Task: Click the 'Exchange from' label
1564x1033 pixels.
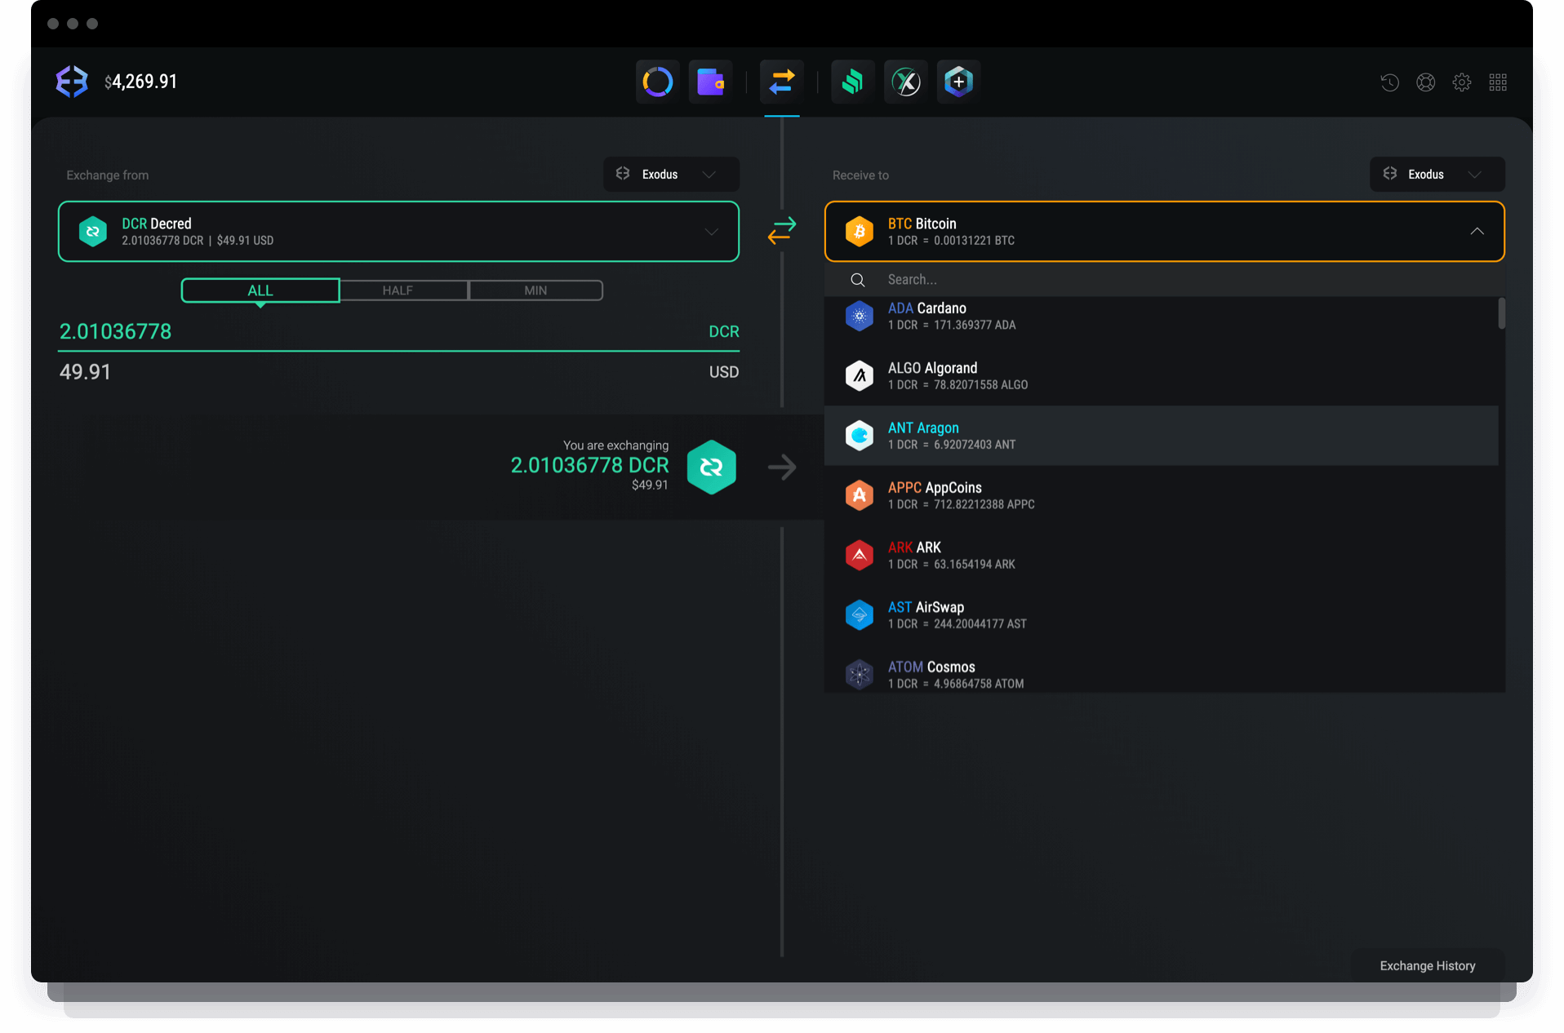Action: click(107, 175)
